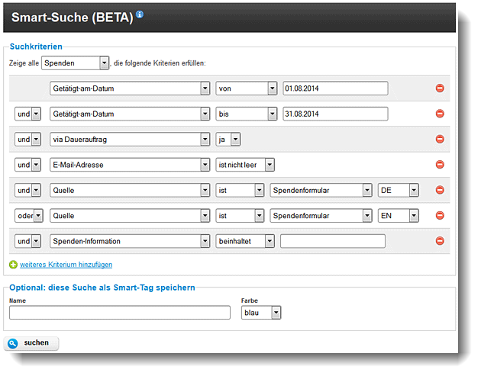Screen dimensions: 481x376
Task: Remove the 'via Dauerauftrag' criterion
Action: [440, 140]
